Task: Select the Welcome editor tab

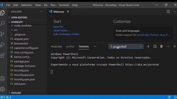Action: click(x=59, y=12)
